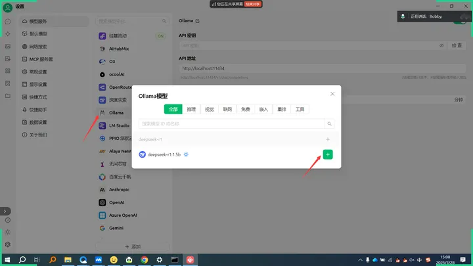Open Chrome from the taskbar
Image resolution: width=473 pixels, height=266 pixels.
144,259
